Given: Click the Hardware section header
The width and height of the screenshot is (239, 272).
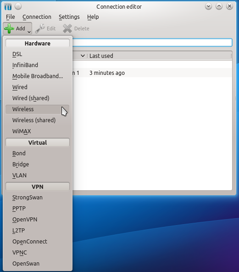Looking at the screenshot, I should 38,43.
